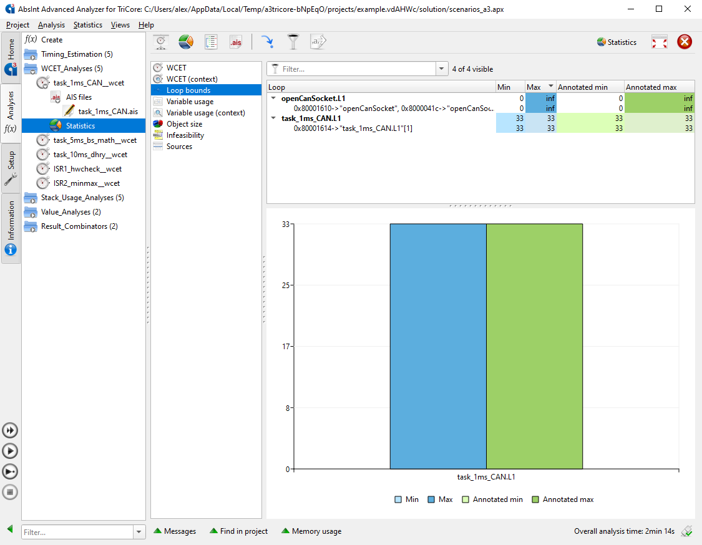Sort by the Annotated max column header
Viewport: 702px width, 545px height.
659,87
